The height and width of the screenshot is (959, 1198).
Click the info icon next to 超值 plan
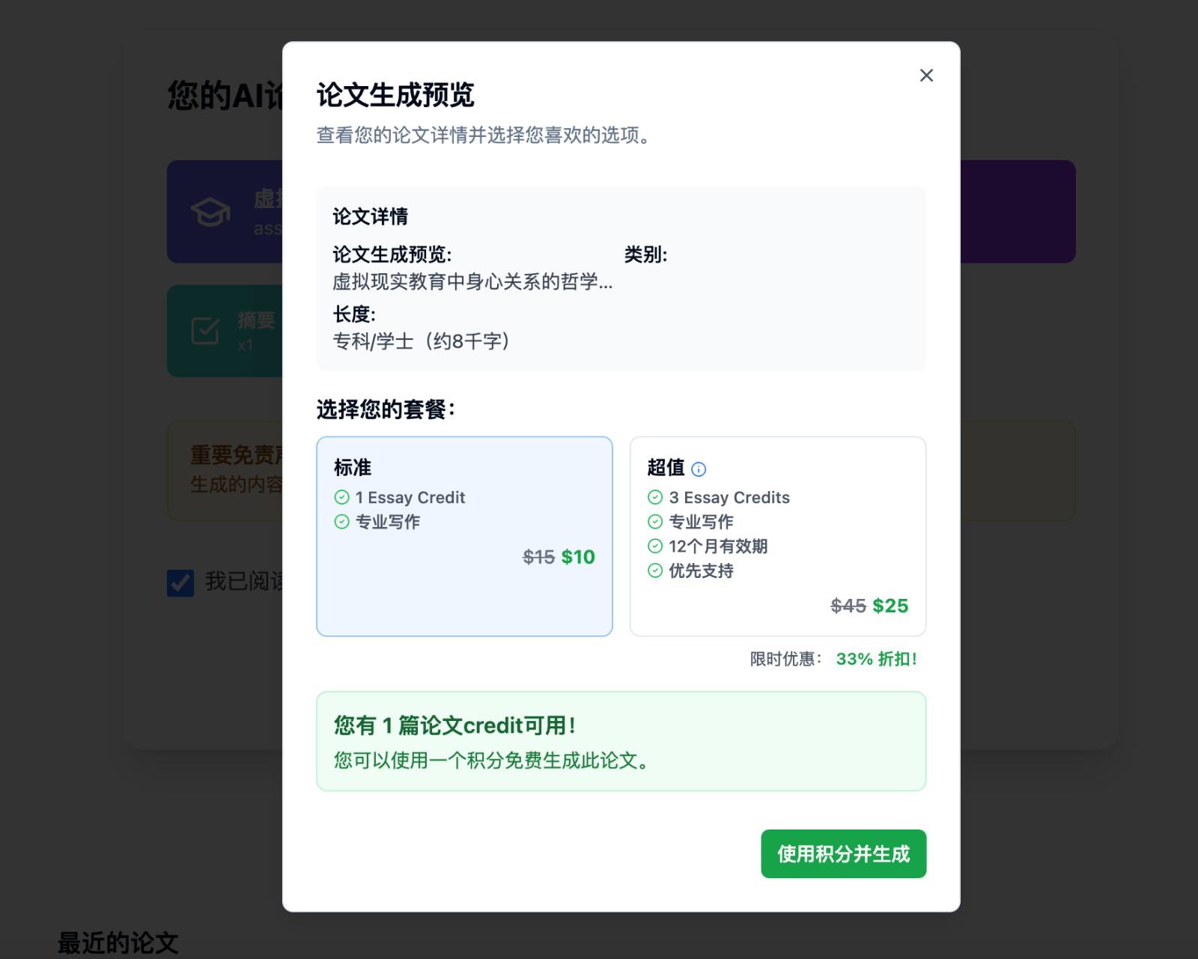tap(699, 469)
